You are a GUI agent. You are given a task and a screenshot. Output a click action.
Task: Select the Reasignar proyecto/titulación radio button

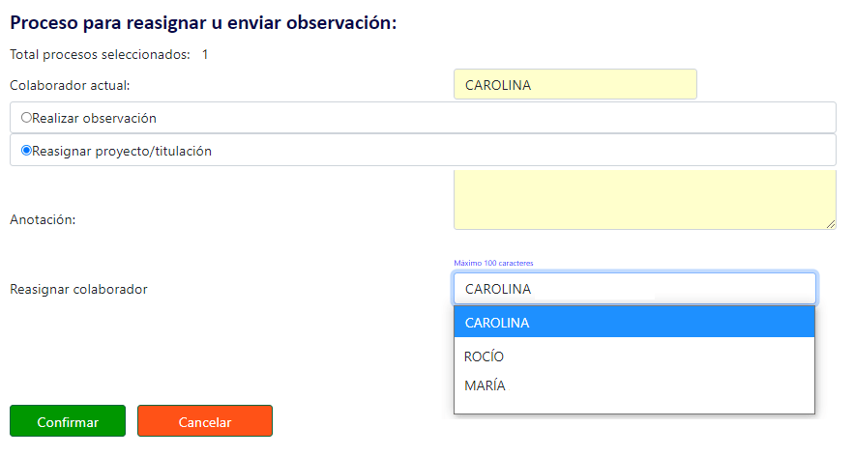point(26,151)
